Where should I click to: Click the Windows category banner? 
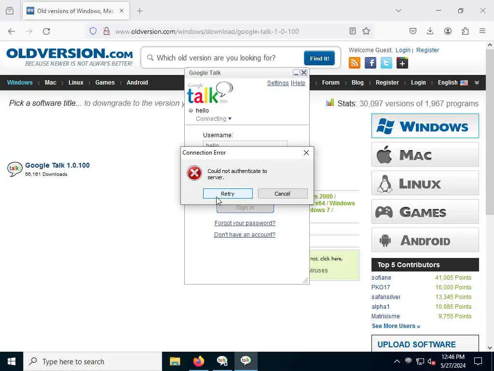(425, 126)
